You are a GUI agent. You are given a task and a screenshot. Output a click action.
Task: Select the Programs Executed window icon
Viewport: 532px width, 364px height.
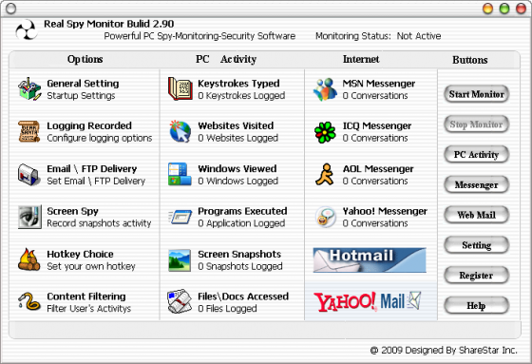click(180, 217)
